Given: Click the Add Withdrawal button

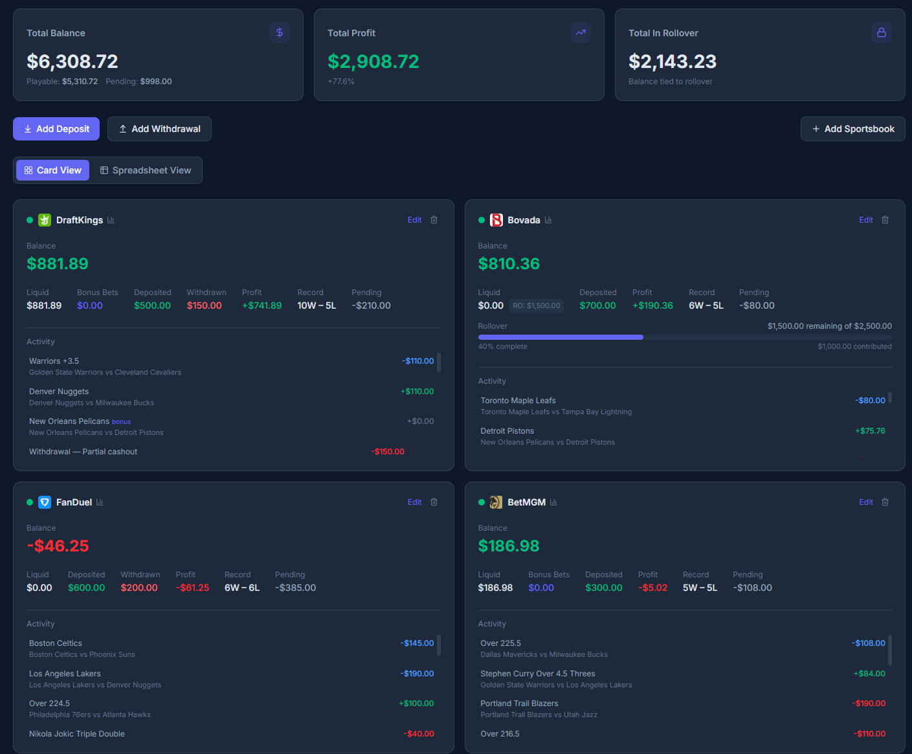Looking at the screenshot, I should 159,129.
